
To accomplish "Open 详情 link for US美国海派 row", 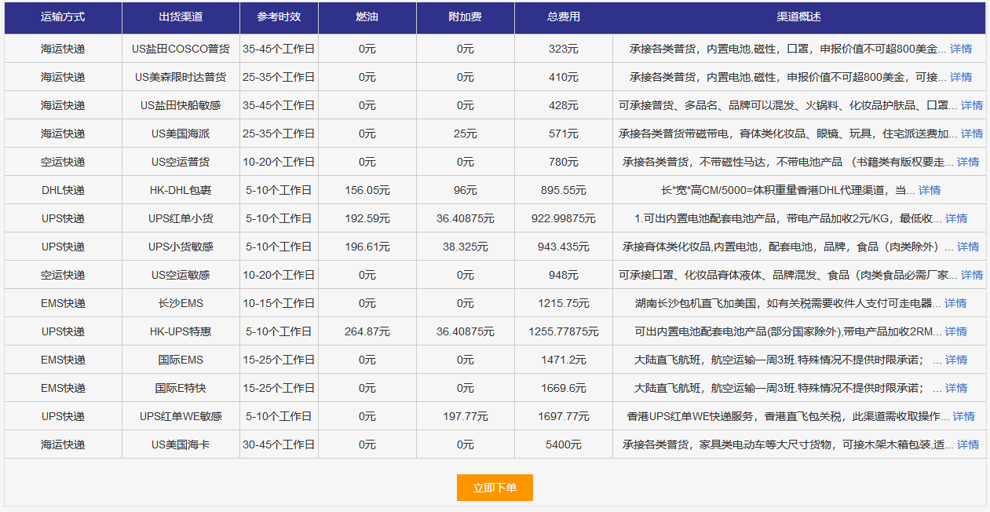I will [x=972, y=133].
